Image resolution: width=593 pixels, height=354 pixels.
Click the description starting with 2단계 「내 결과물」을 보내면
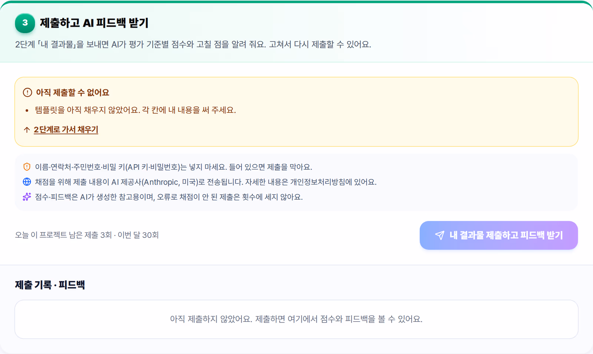click(193, 44)
